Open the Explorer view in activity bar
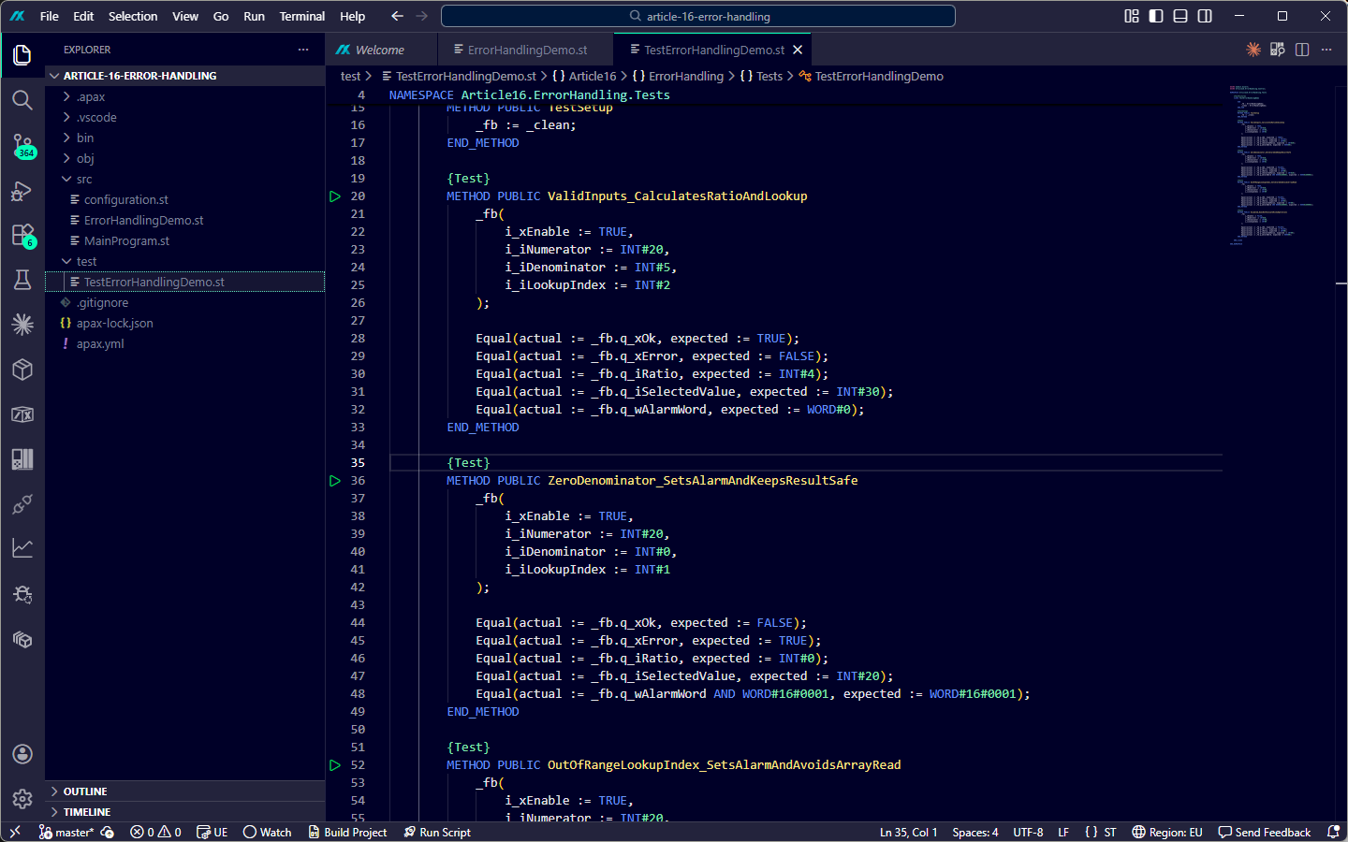 pos(22,55)
